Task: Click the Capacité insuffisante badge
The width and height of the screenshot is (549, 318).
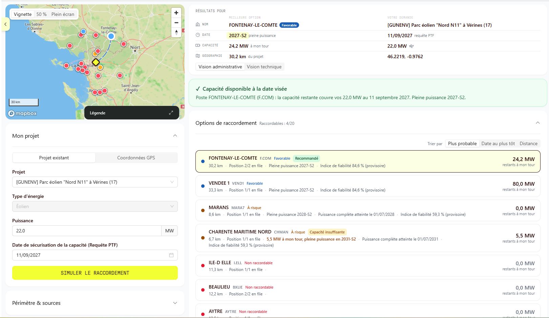Action: tap(327, 232)
